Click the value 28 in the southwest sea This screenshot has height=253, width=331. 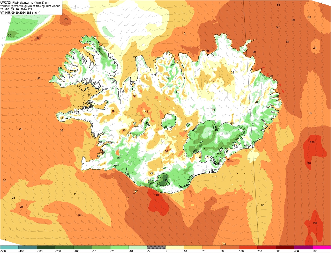pos(22,207)
